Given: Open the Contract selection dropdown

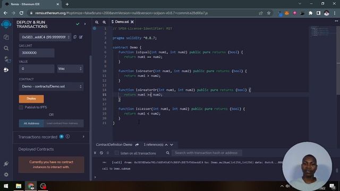Looking at the screenshot, I should 51,86.
